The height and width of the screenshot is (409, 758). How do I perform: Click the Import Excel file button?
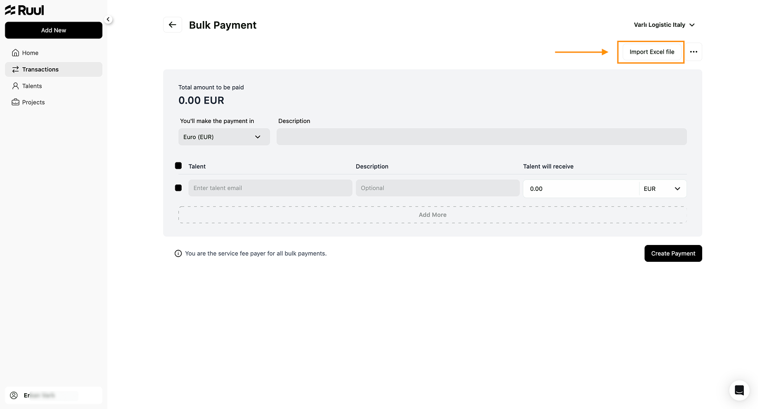click(x=652, y=52)
